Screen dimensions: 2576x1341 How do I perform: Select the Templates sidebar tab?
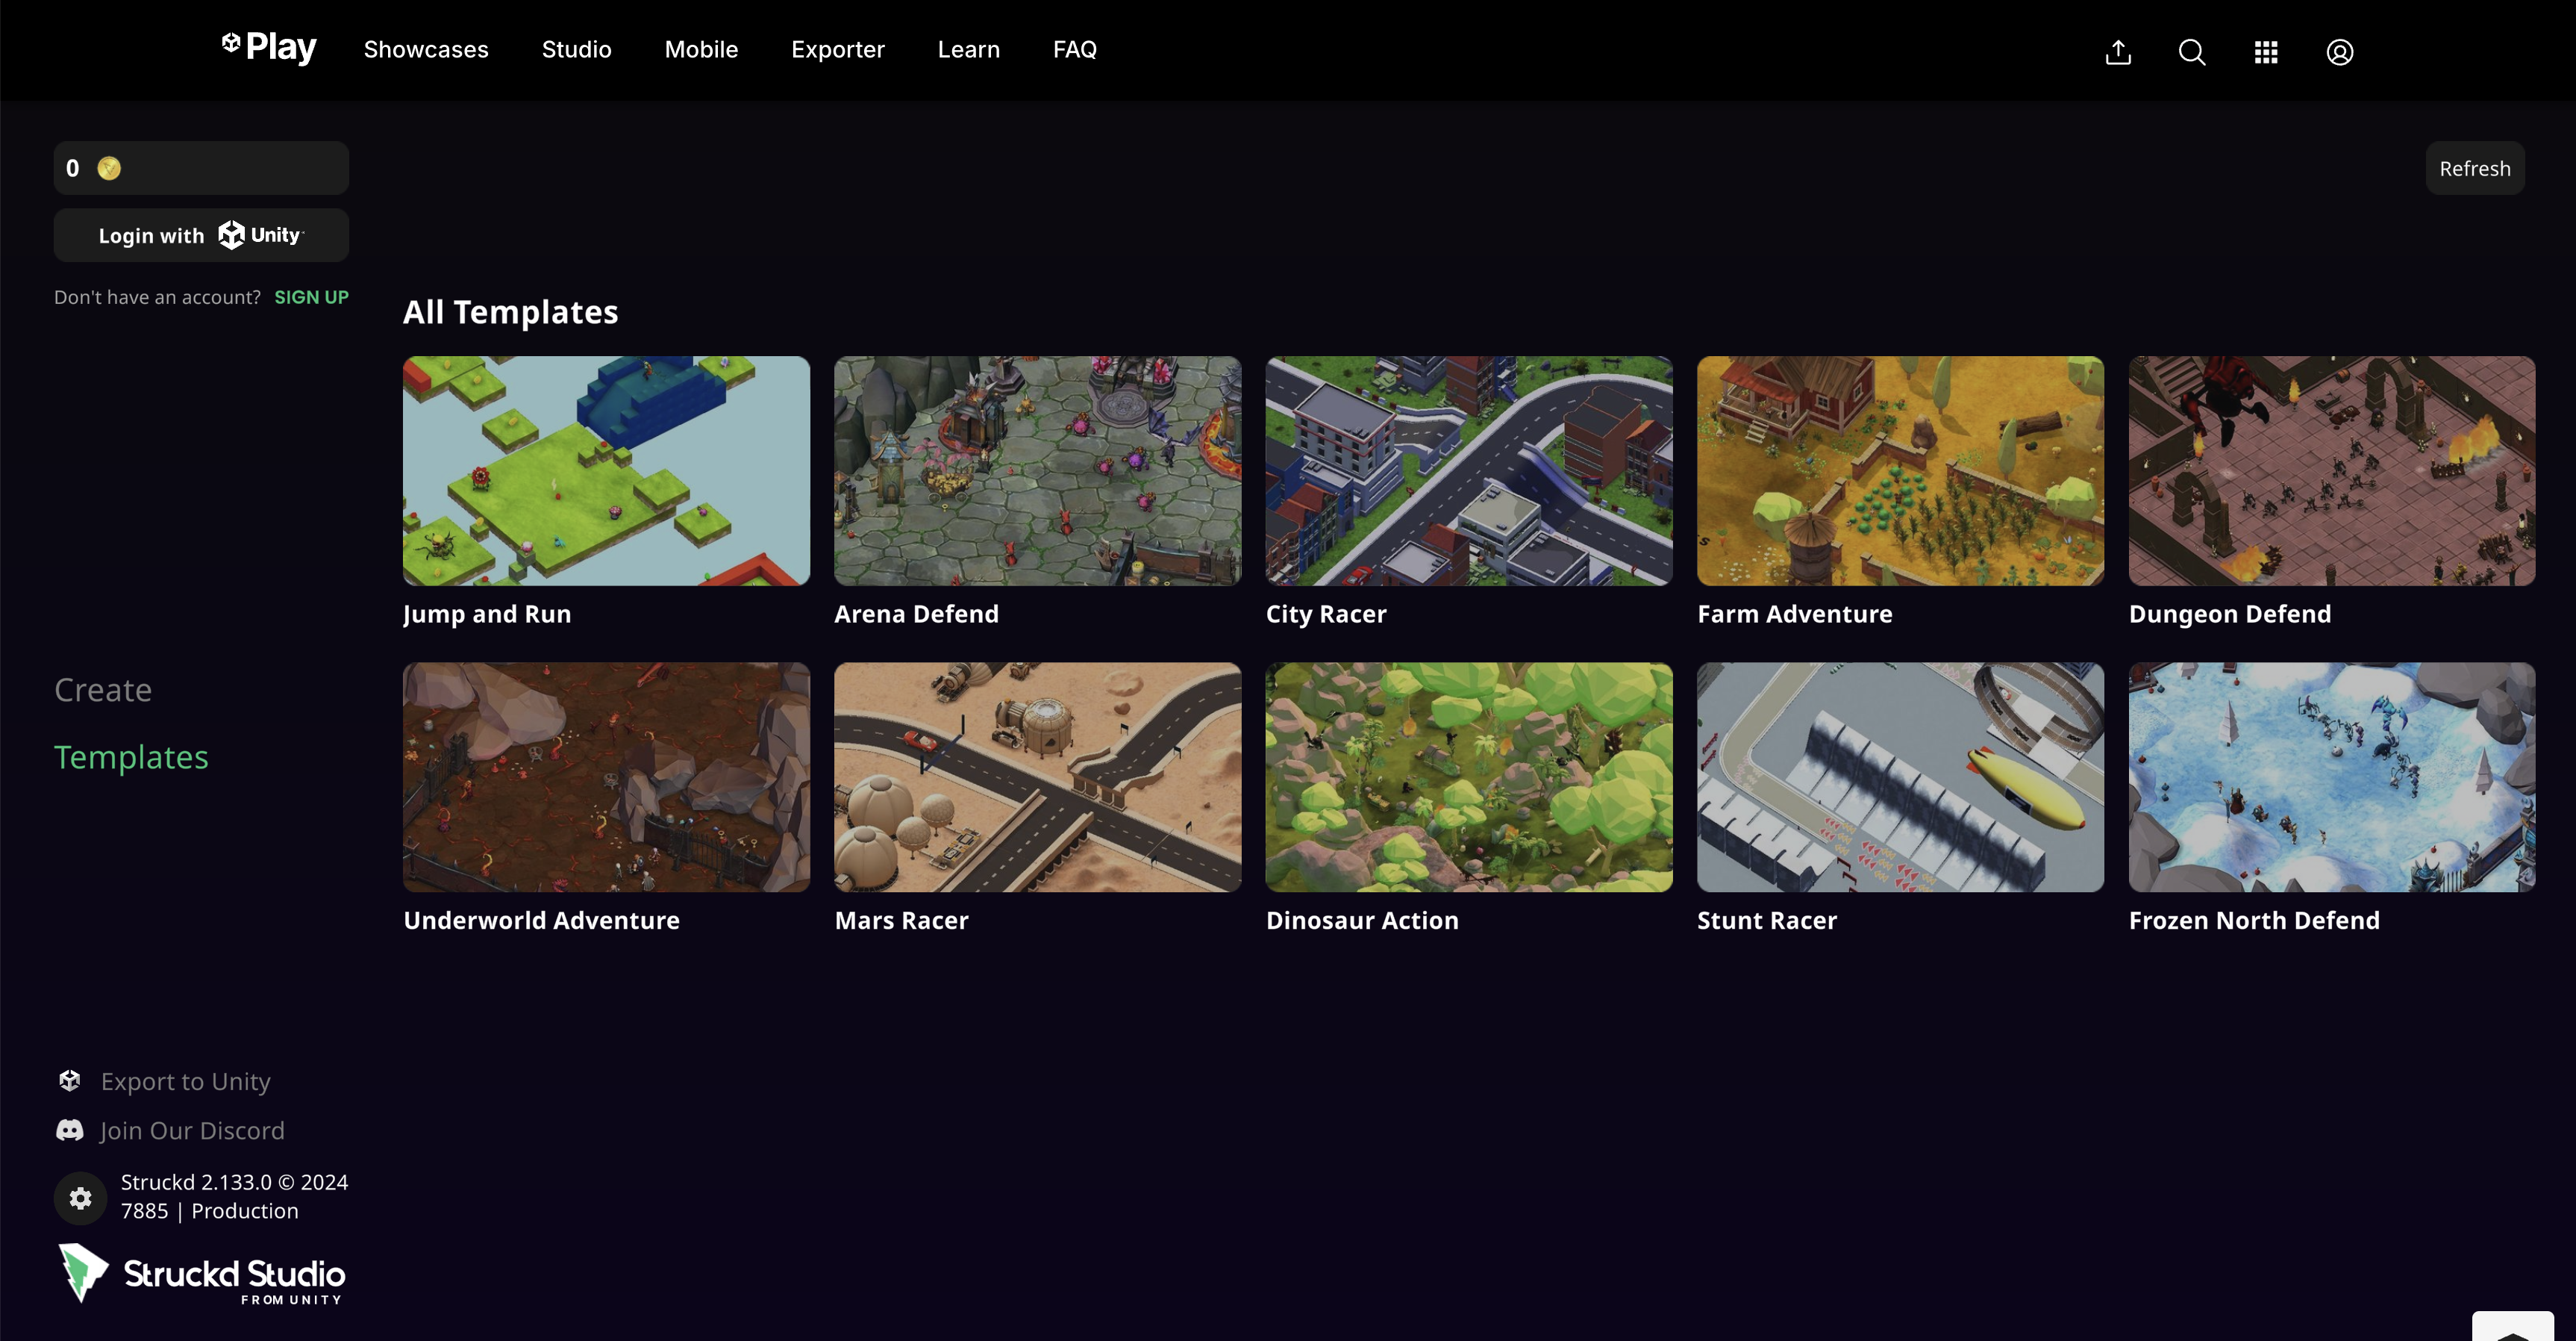[x=131, y=756]
